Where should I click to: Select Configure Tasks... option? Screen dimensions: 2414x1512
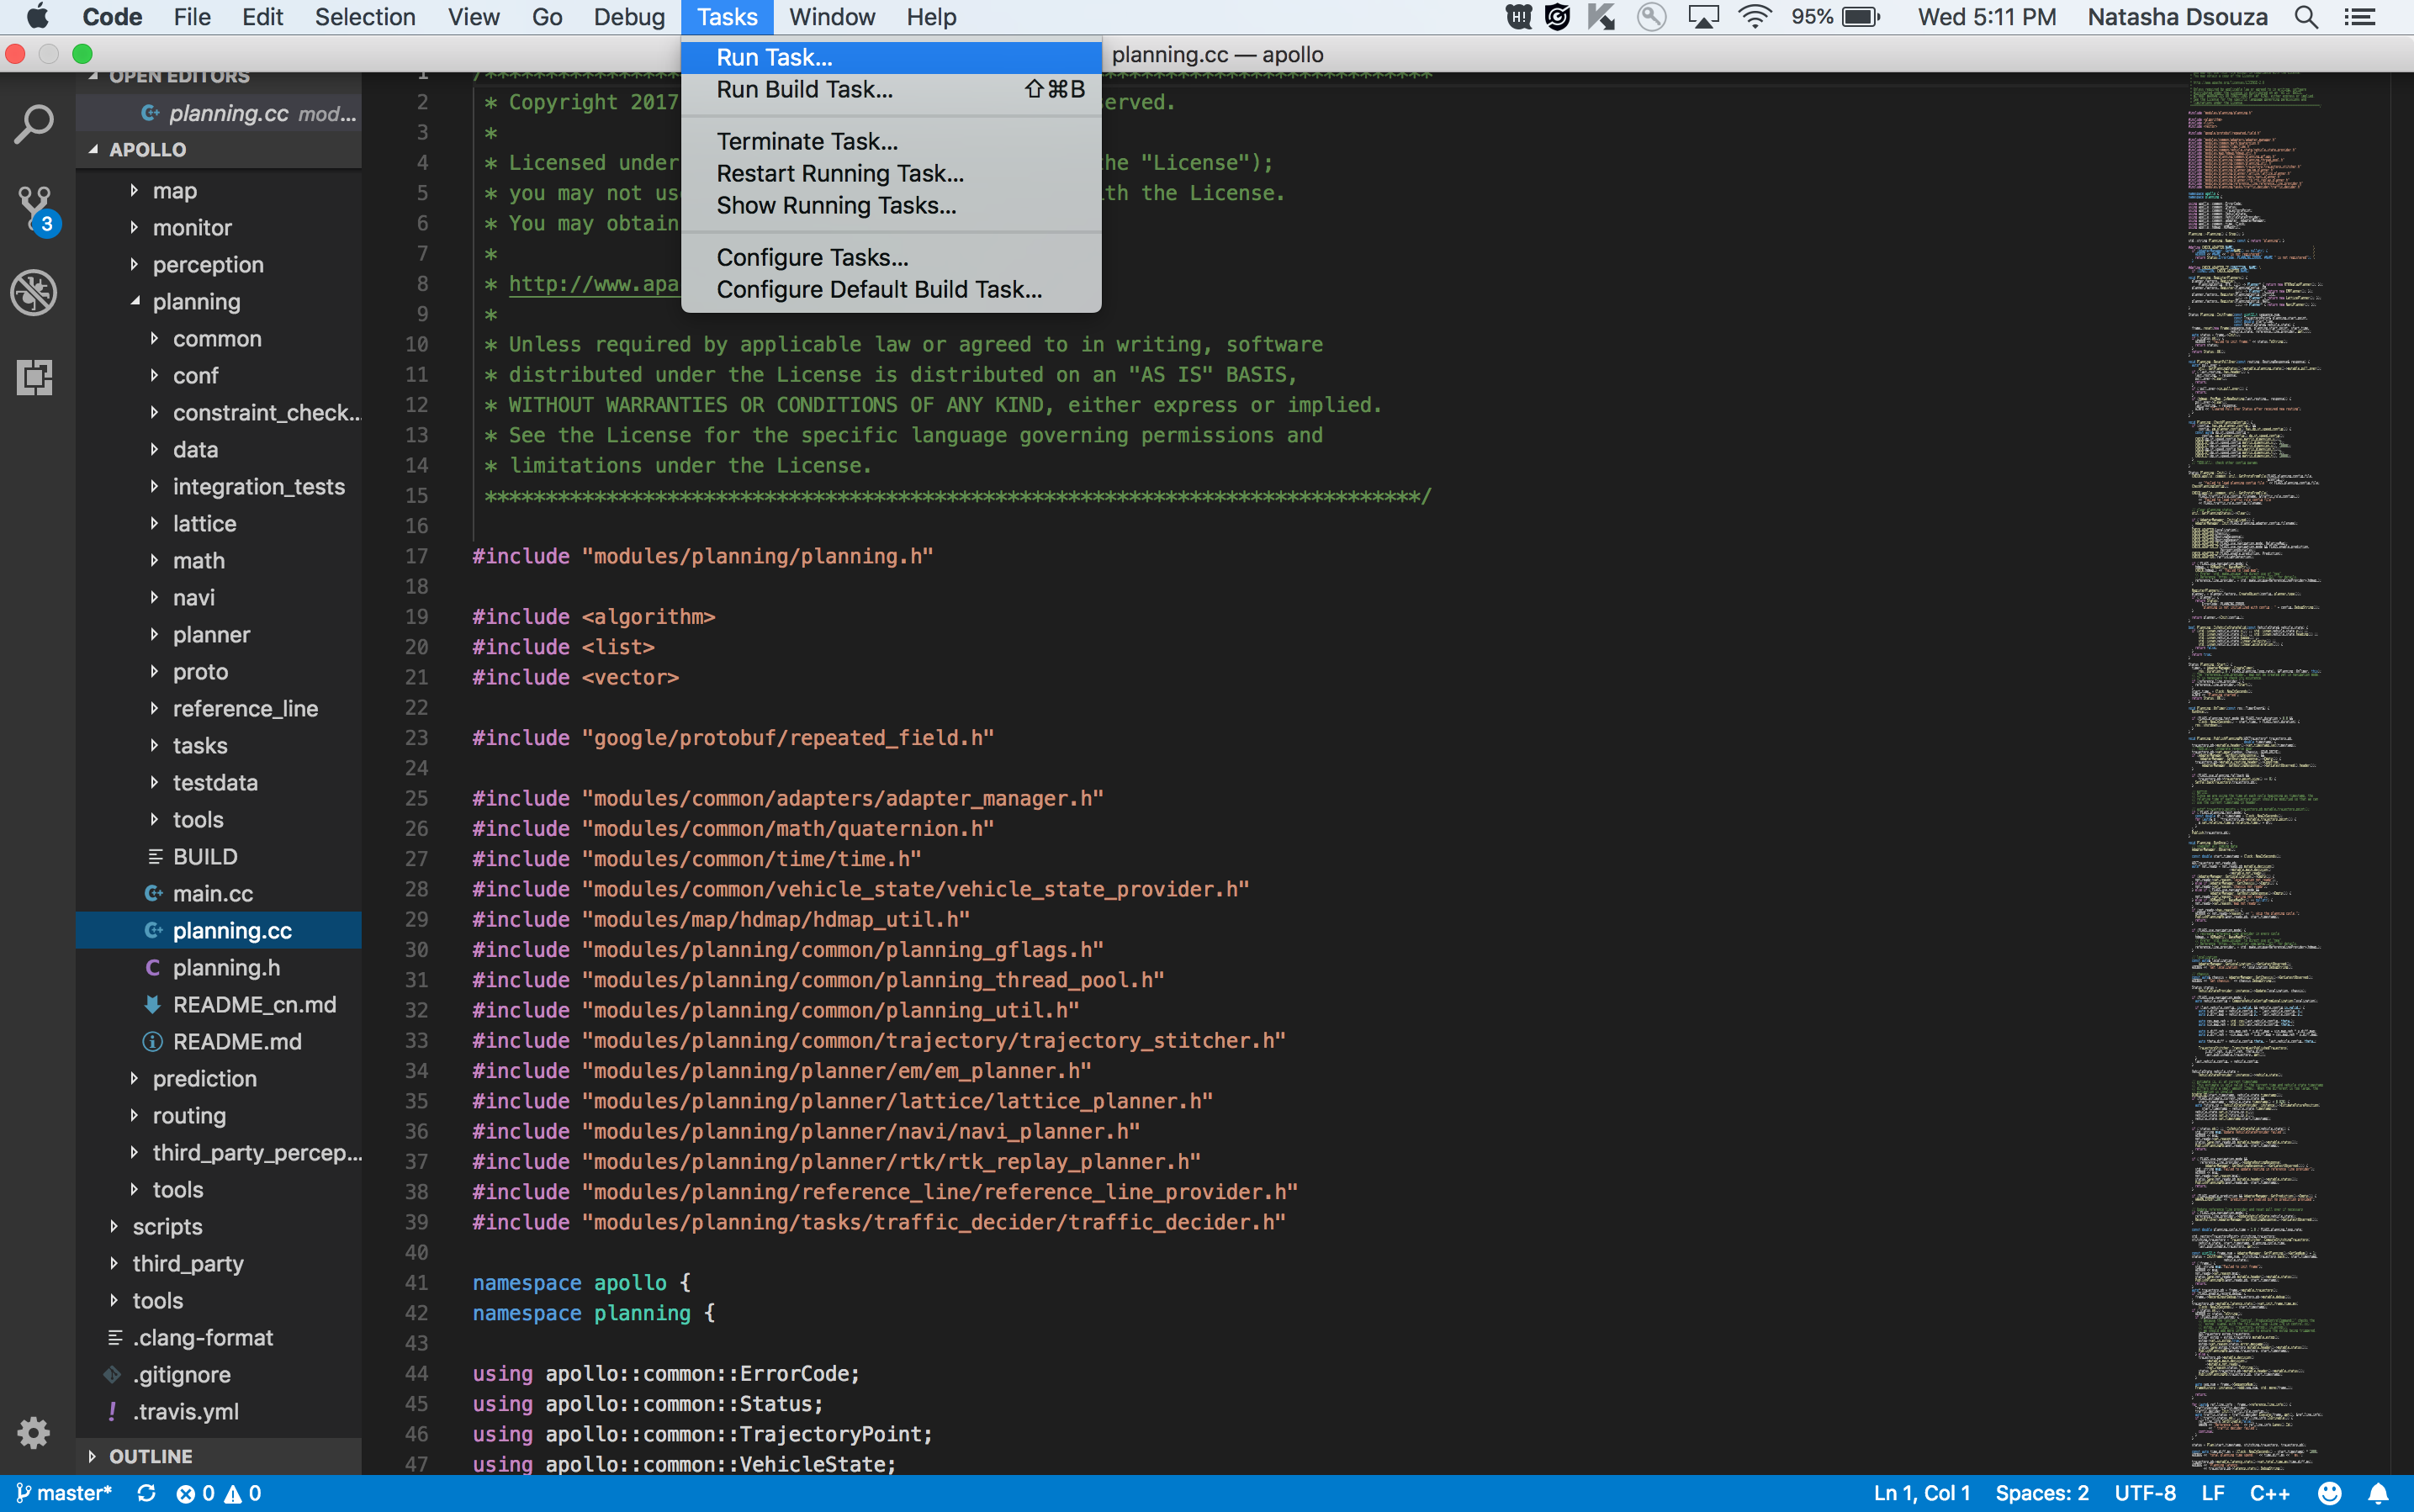click(x=812, y=256)
